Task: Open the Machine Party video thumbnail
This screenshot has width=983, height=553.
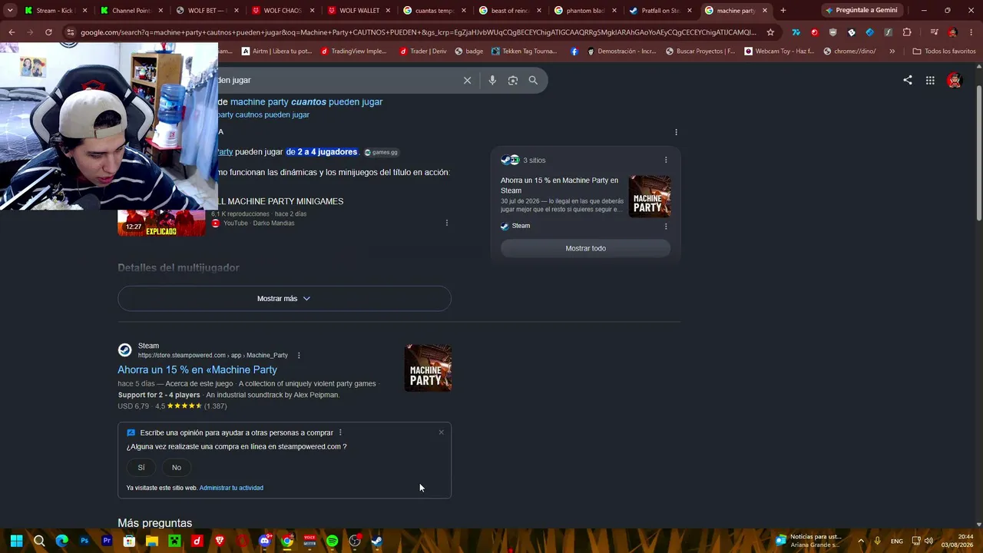Action: click(161, 223)
